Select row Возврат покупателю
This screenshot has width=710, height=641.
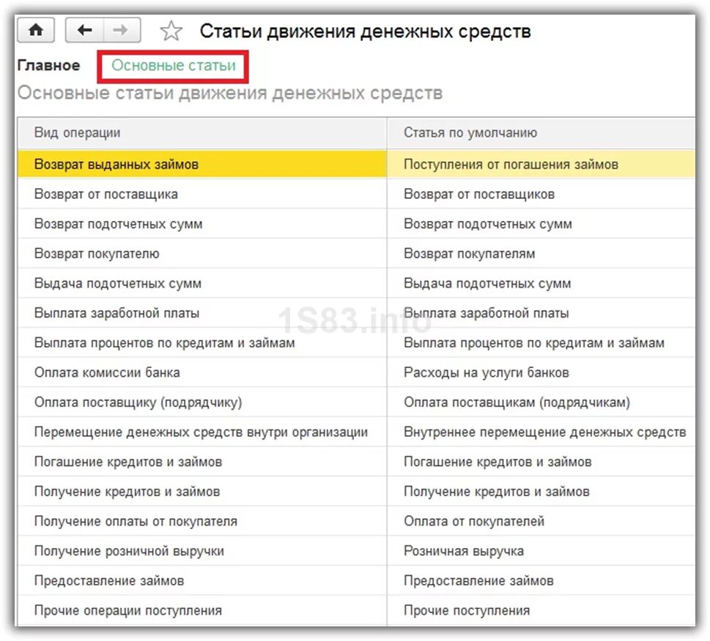[x=202, y=254]
